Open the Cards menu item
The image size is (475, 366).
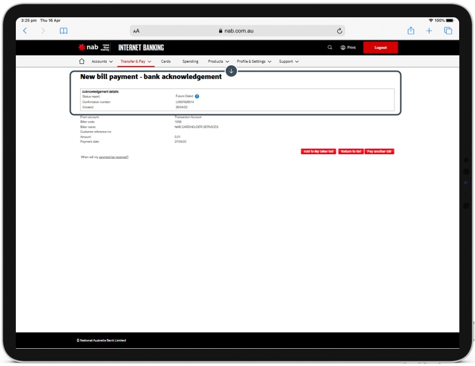pos(166,61)
